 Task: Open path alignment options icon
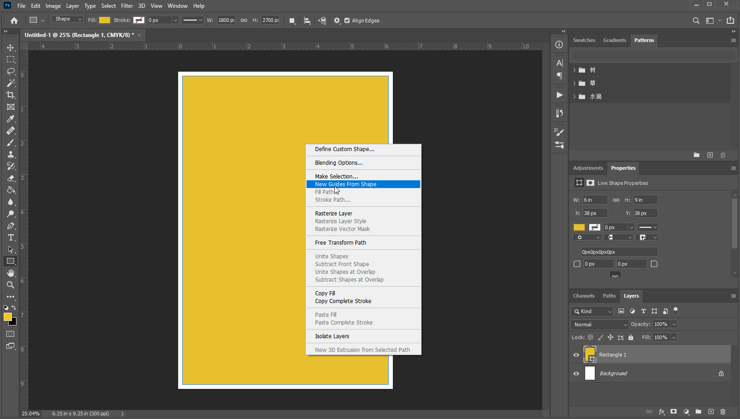[x=307, y=21]
